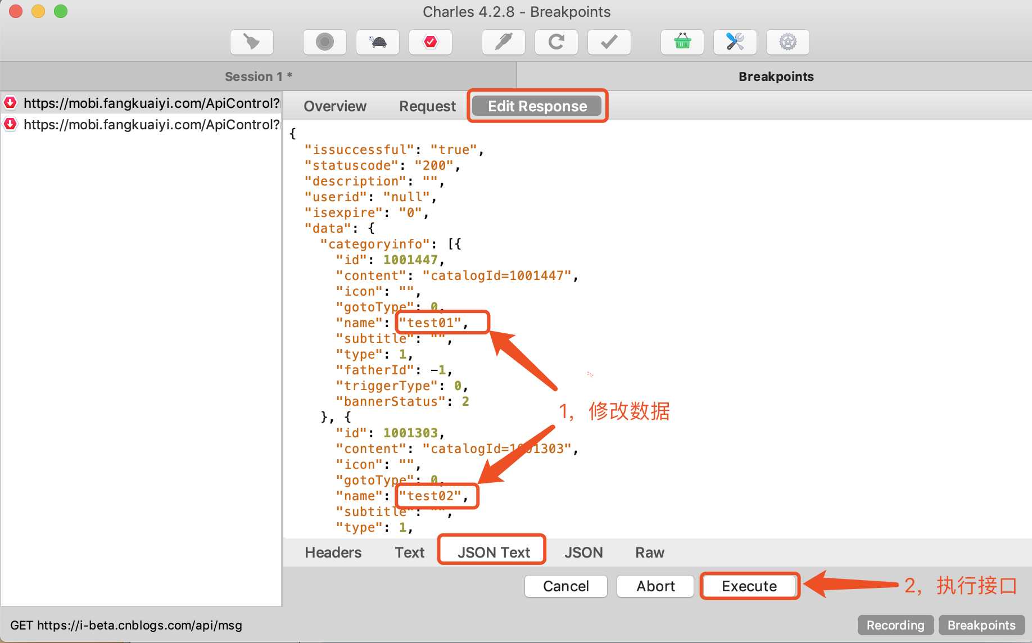Toggle the Recording status button
The width and height of the screenshot is (1032, 643).
click(895, 625)
